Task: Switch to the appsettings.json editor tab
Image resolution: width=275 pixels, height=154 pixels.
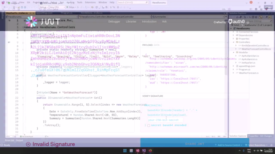Action: tap(44, 13)
